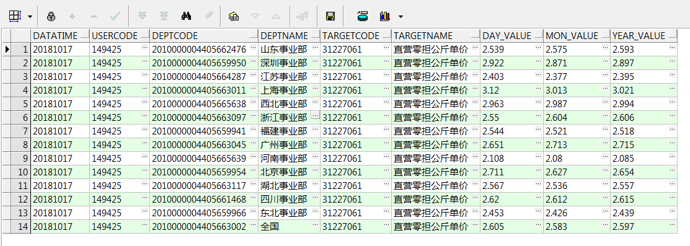Click the linked query tree icon

(x=303, y=17)
